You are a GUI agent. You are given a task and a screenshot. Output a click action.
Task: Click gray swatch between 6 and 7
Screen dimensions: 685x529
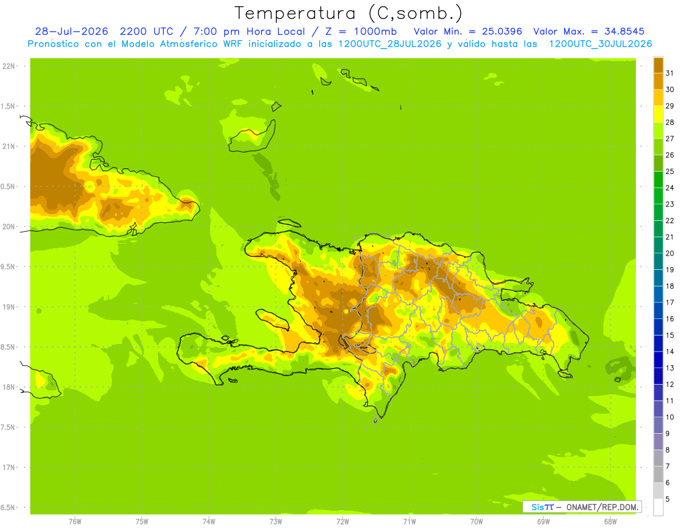pyautogui.click(x=658, y=474)
